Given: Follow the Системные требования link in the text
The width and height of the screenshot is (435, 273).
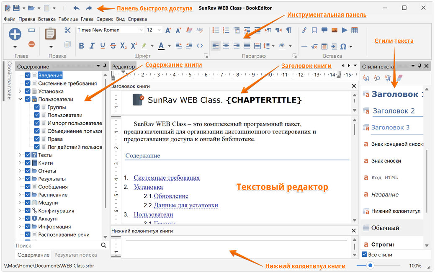Looking at the screenshot, I should [x=167, y=178].
